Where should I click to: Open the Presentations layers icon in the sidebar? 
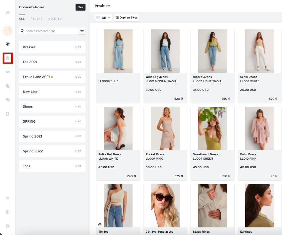pos(7,58)
